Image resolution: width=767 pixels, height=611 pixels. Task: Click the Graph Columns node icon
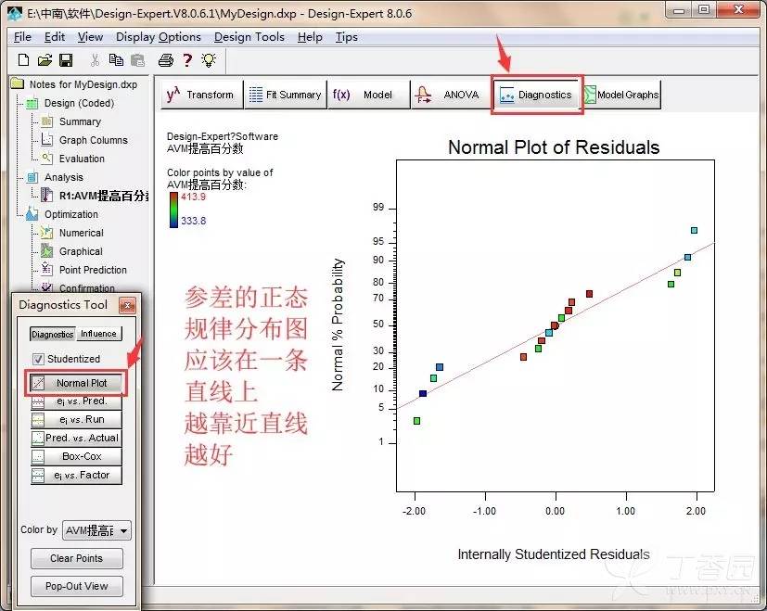[x=47, y=140]
